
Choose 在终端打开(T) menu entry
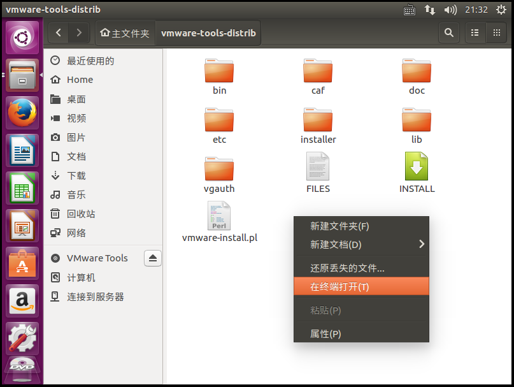pyautogui.click(x=361, y=286)
